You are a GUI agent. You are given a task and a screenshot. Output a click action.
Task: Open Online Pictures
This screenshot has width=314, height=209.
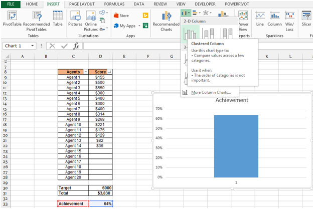click(x=91, y=21)
